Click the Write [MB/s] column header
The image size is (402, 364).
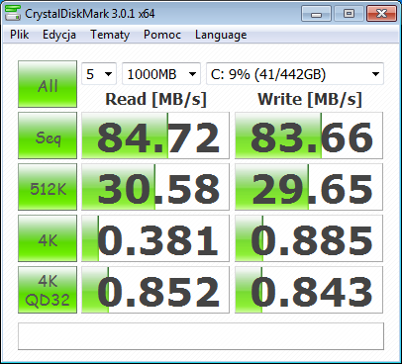pos(310,99)
